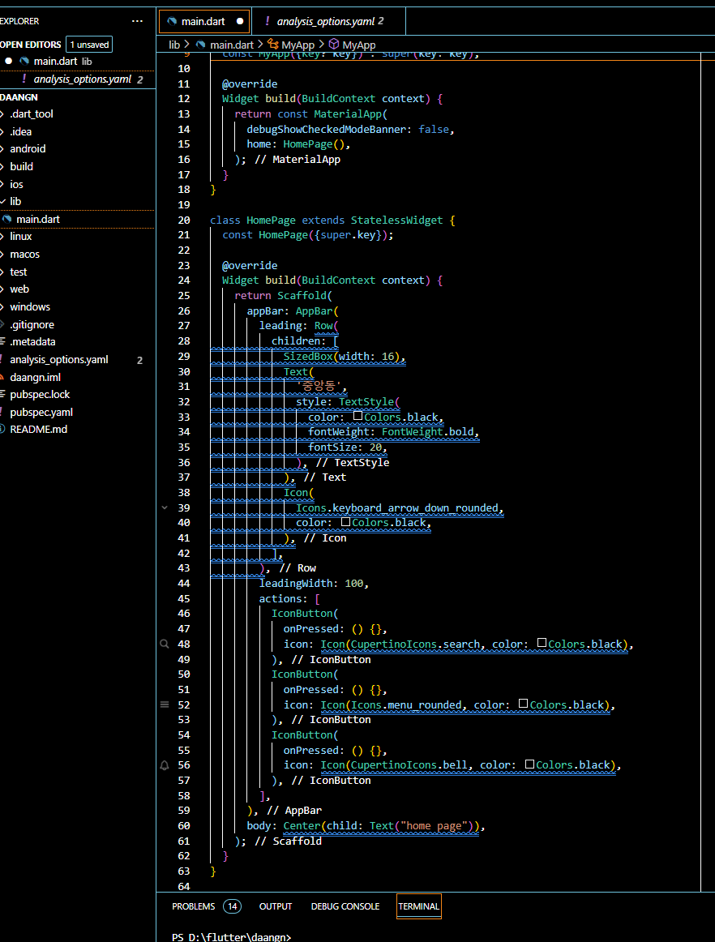Click the terminal prompt PS D:\flutter\daangn>

(231, 936)
